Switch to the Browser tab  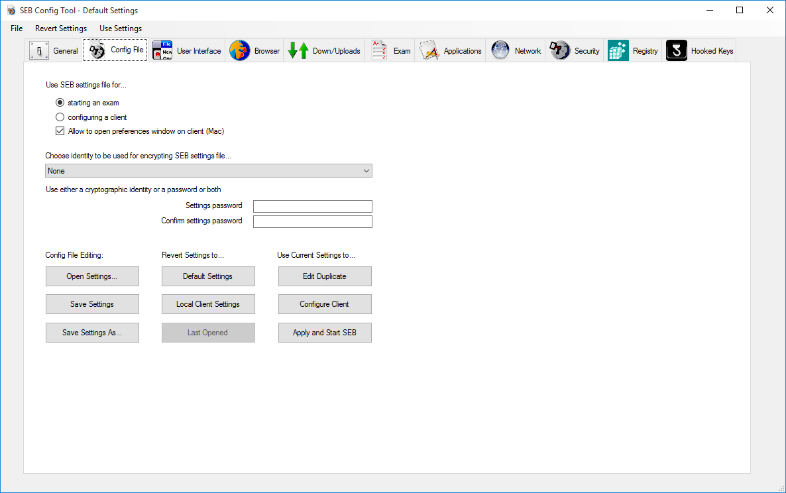pyautogui.click(x=254, y=50)
